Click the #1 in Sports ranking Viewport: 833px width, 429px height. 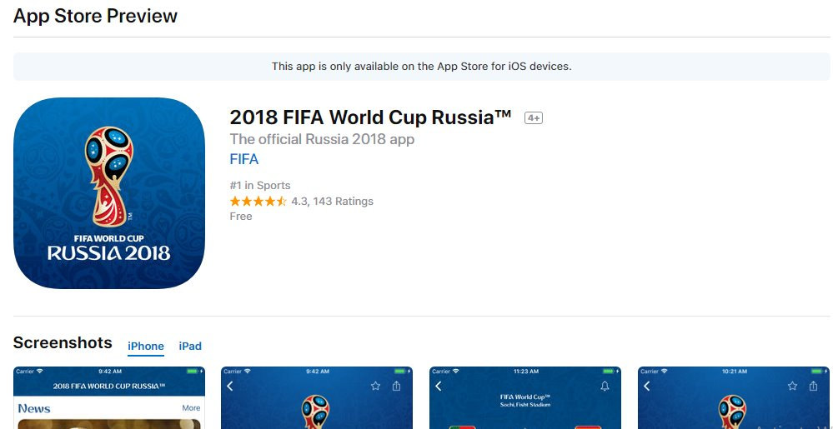(x=260, y=185)
